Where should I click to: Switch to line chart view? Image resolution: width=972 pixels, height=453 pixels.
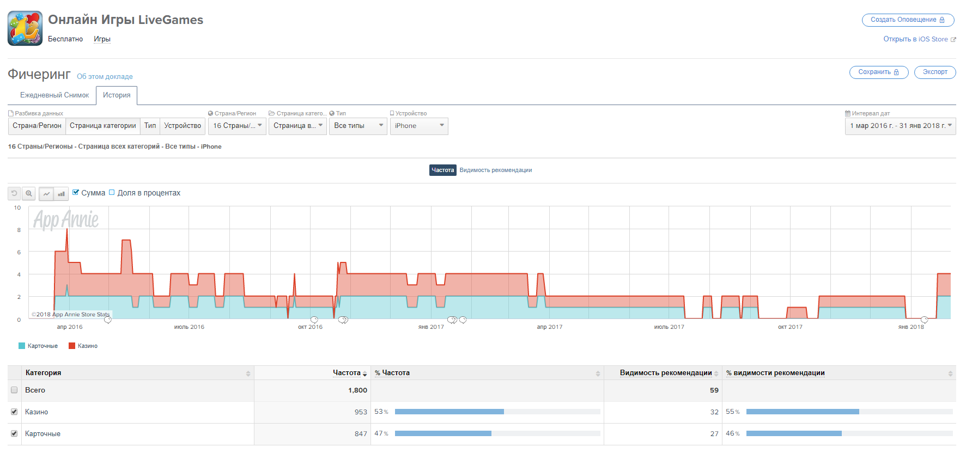(x=46, y=193)
